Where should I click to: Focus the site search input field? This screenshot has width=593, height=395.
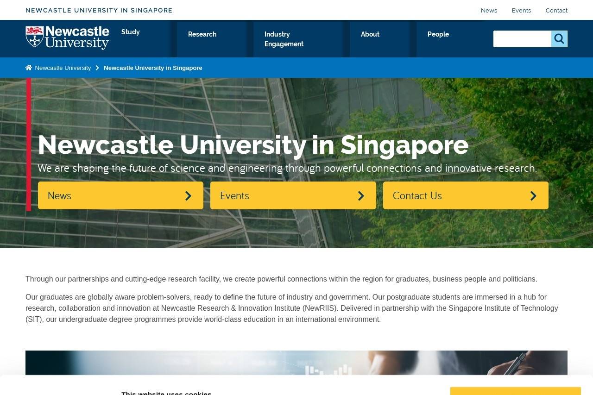coord(522,39)
